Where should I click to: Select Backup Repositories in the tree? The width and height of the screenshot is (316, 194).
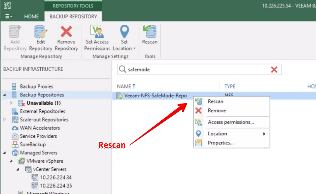(x=42, y=95)
